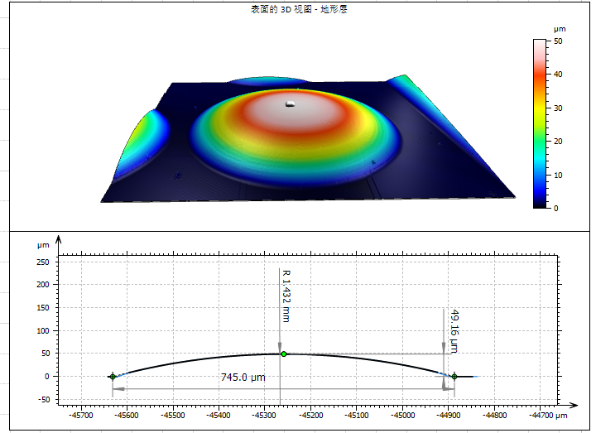Click the partial dome at left edge
Viewport: 596px width, 433px height.
tap(142, 145)
